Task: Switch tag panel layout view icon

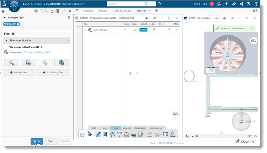Action: pos(57,11)
